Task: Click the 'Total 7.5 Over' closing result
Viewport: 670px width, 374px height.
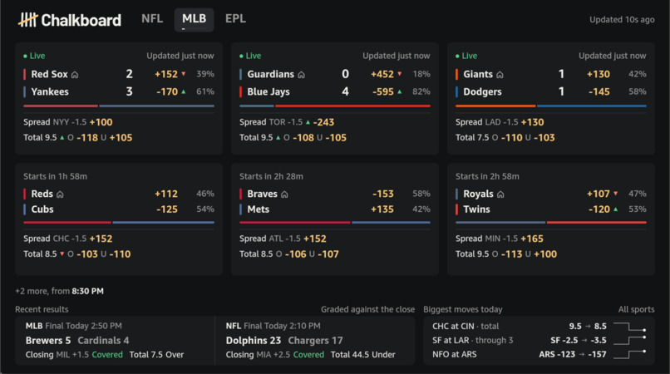Action: coord(156,355)
